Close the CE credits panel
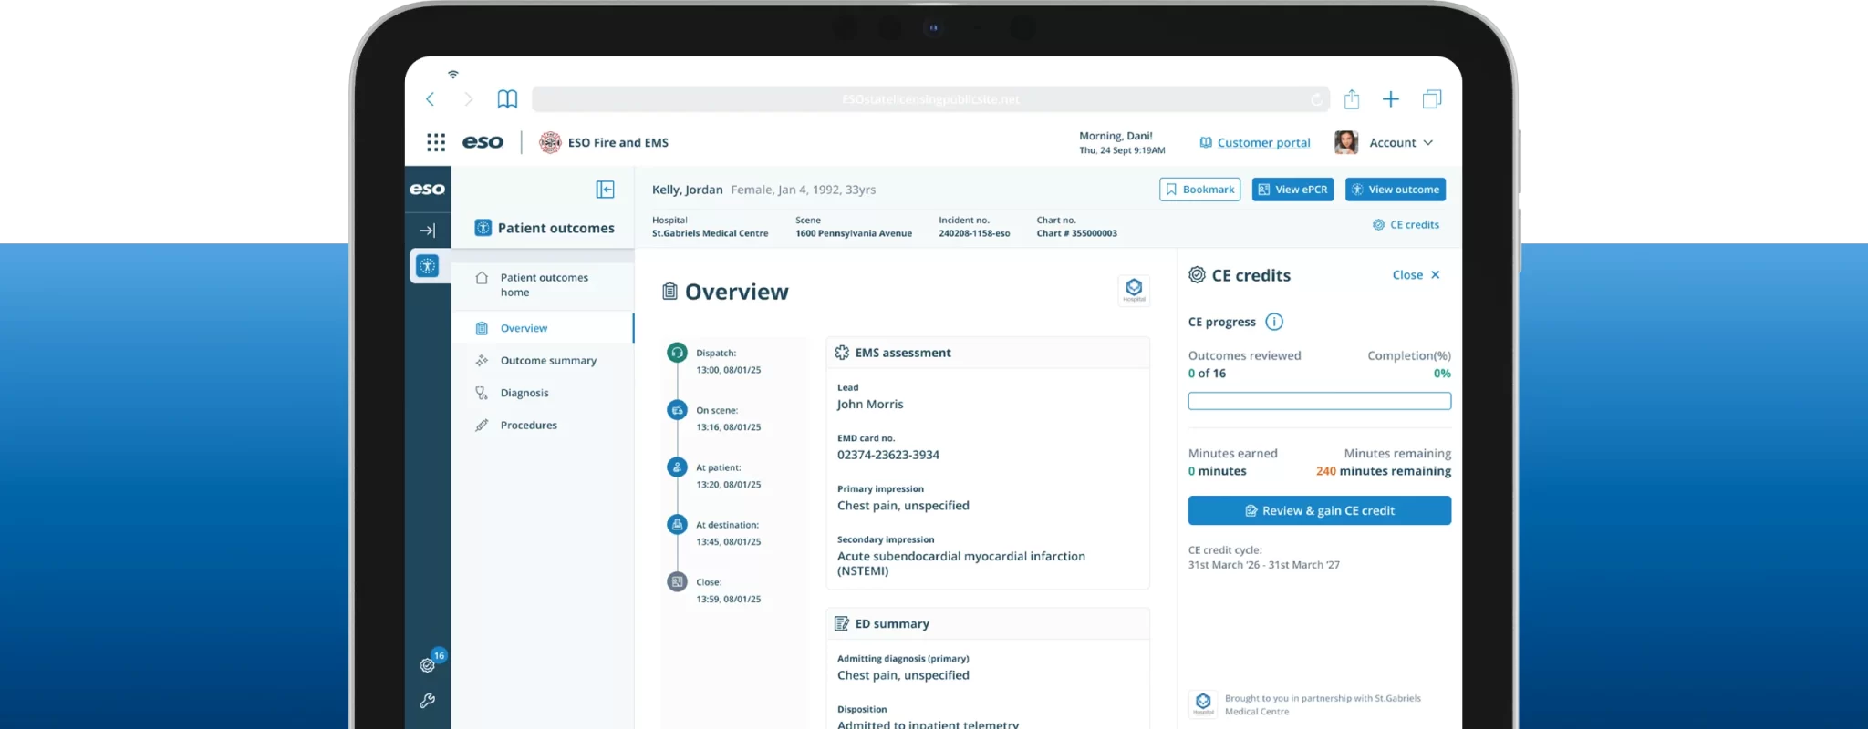Image resolution: width=1868 pixels, height=729 pixels. tap(1417, 275)
